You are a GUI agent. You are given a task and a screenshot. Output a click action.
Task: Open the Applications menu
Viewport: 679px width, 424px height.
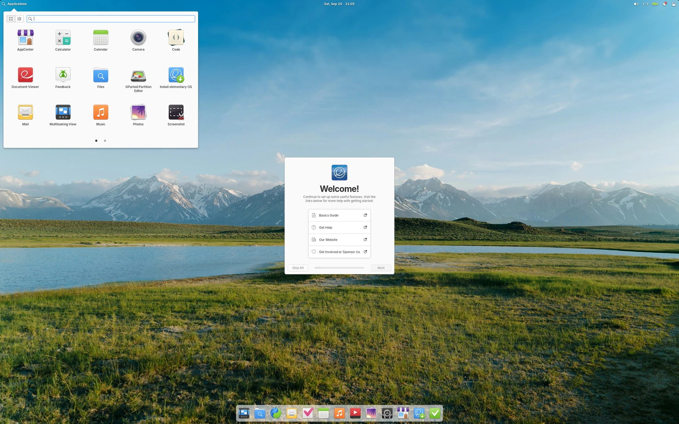(x=16, y=4)
